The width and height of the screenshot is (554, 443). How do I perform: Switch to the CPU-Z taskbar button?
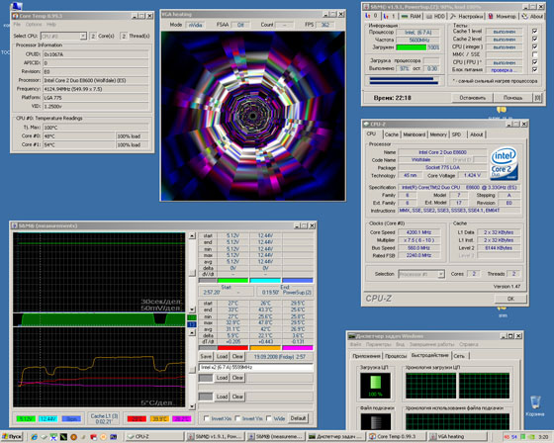(154, 437)
